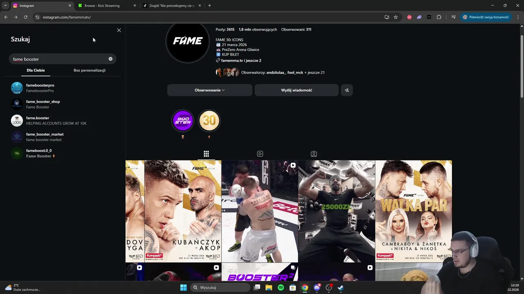
Task: Close the Instagram browser tab
Action: click(70, 6)
